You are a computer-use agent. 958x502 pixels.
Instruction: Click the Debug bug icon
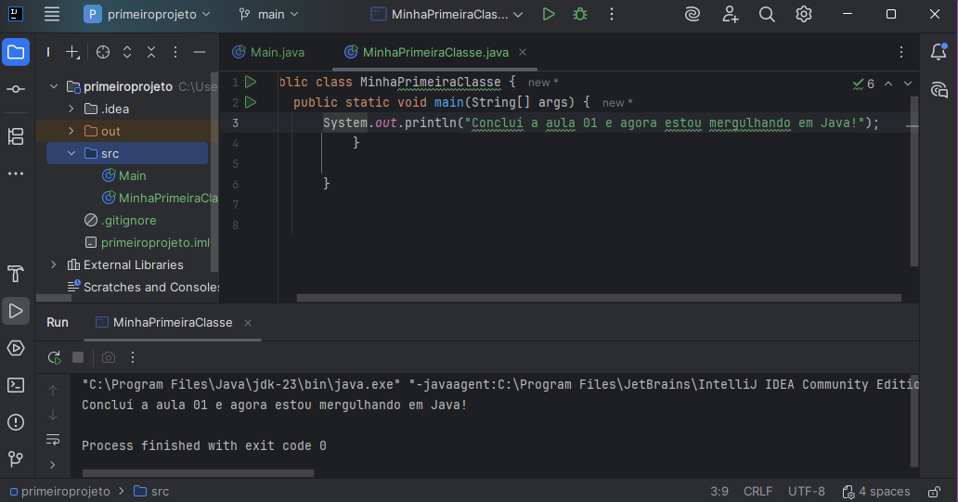(580, 14)
